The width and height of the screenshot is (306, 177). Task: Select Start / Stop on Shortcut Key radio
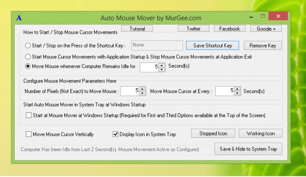[28, 46]
